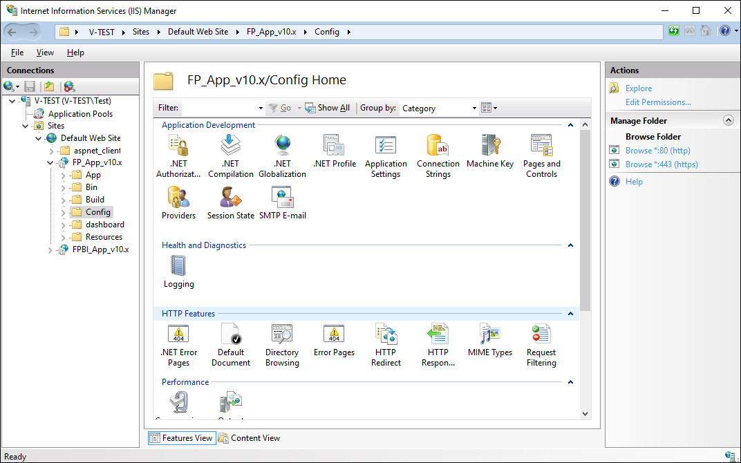
Task: Click the Show All button
Action: 328,108
